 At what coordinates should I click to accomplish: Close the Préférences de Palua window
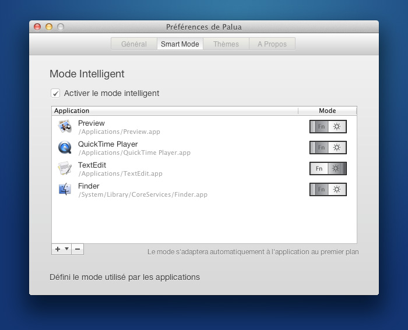click(x=37, y=27)
